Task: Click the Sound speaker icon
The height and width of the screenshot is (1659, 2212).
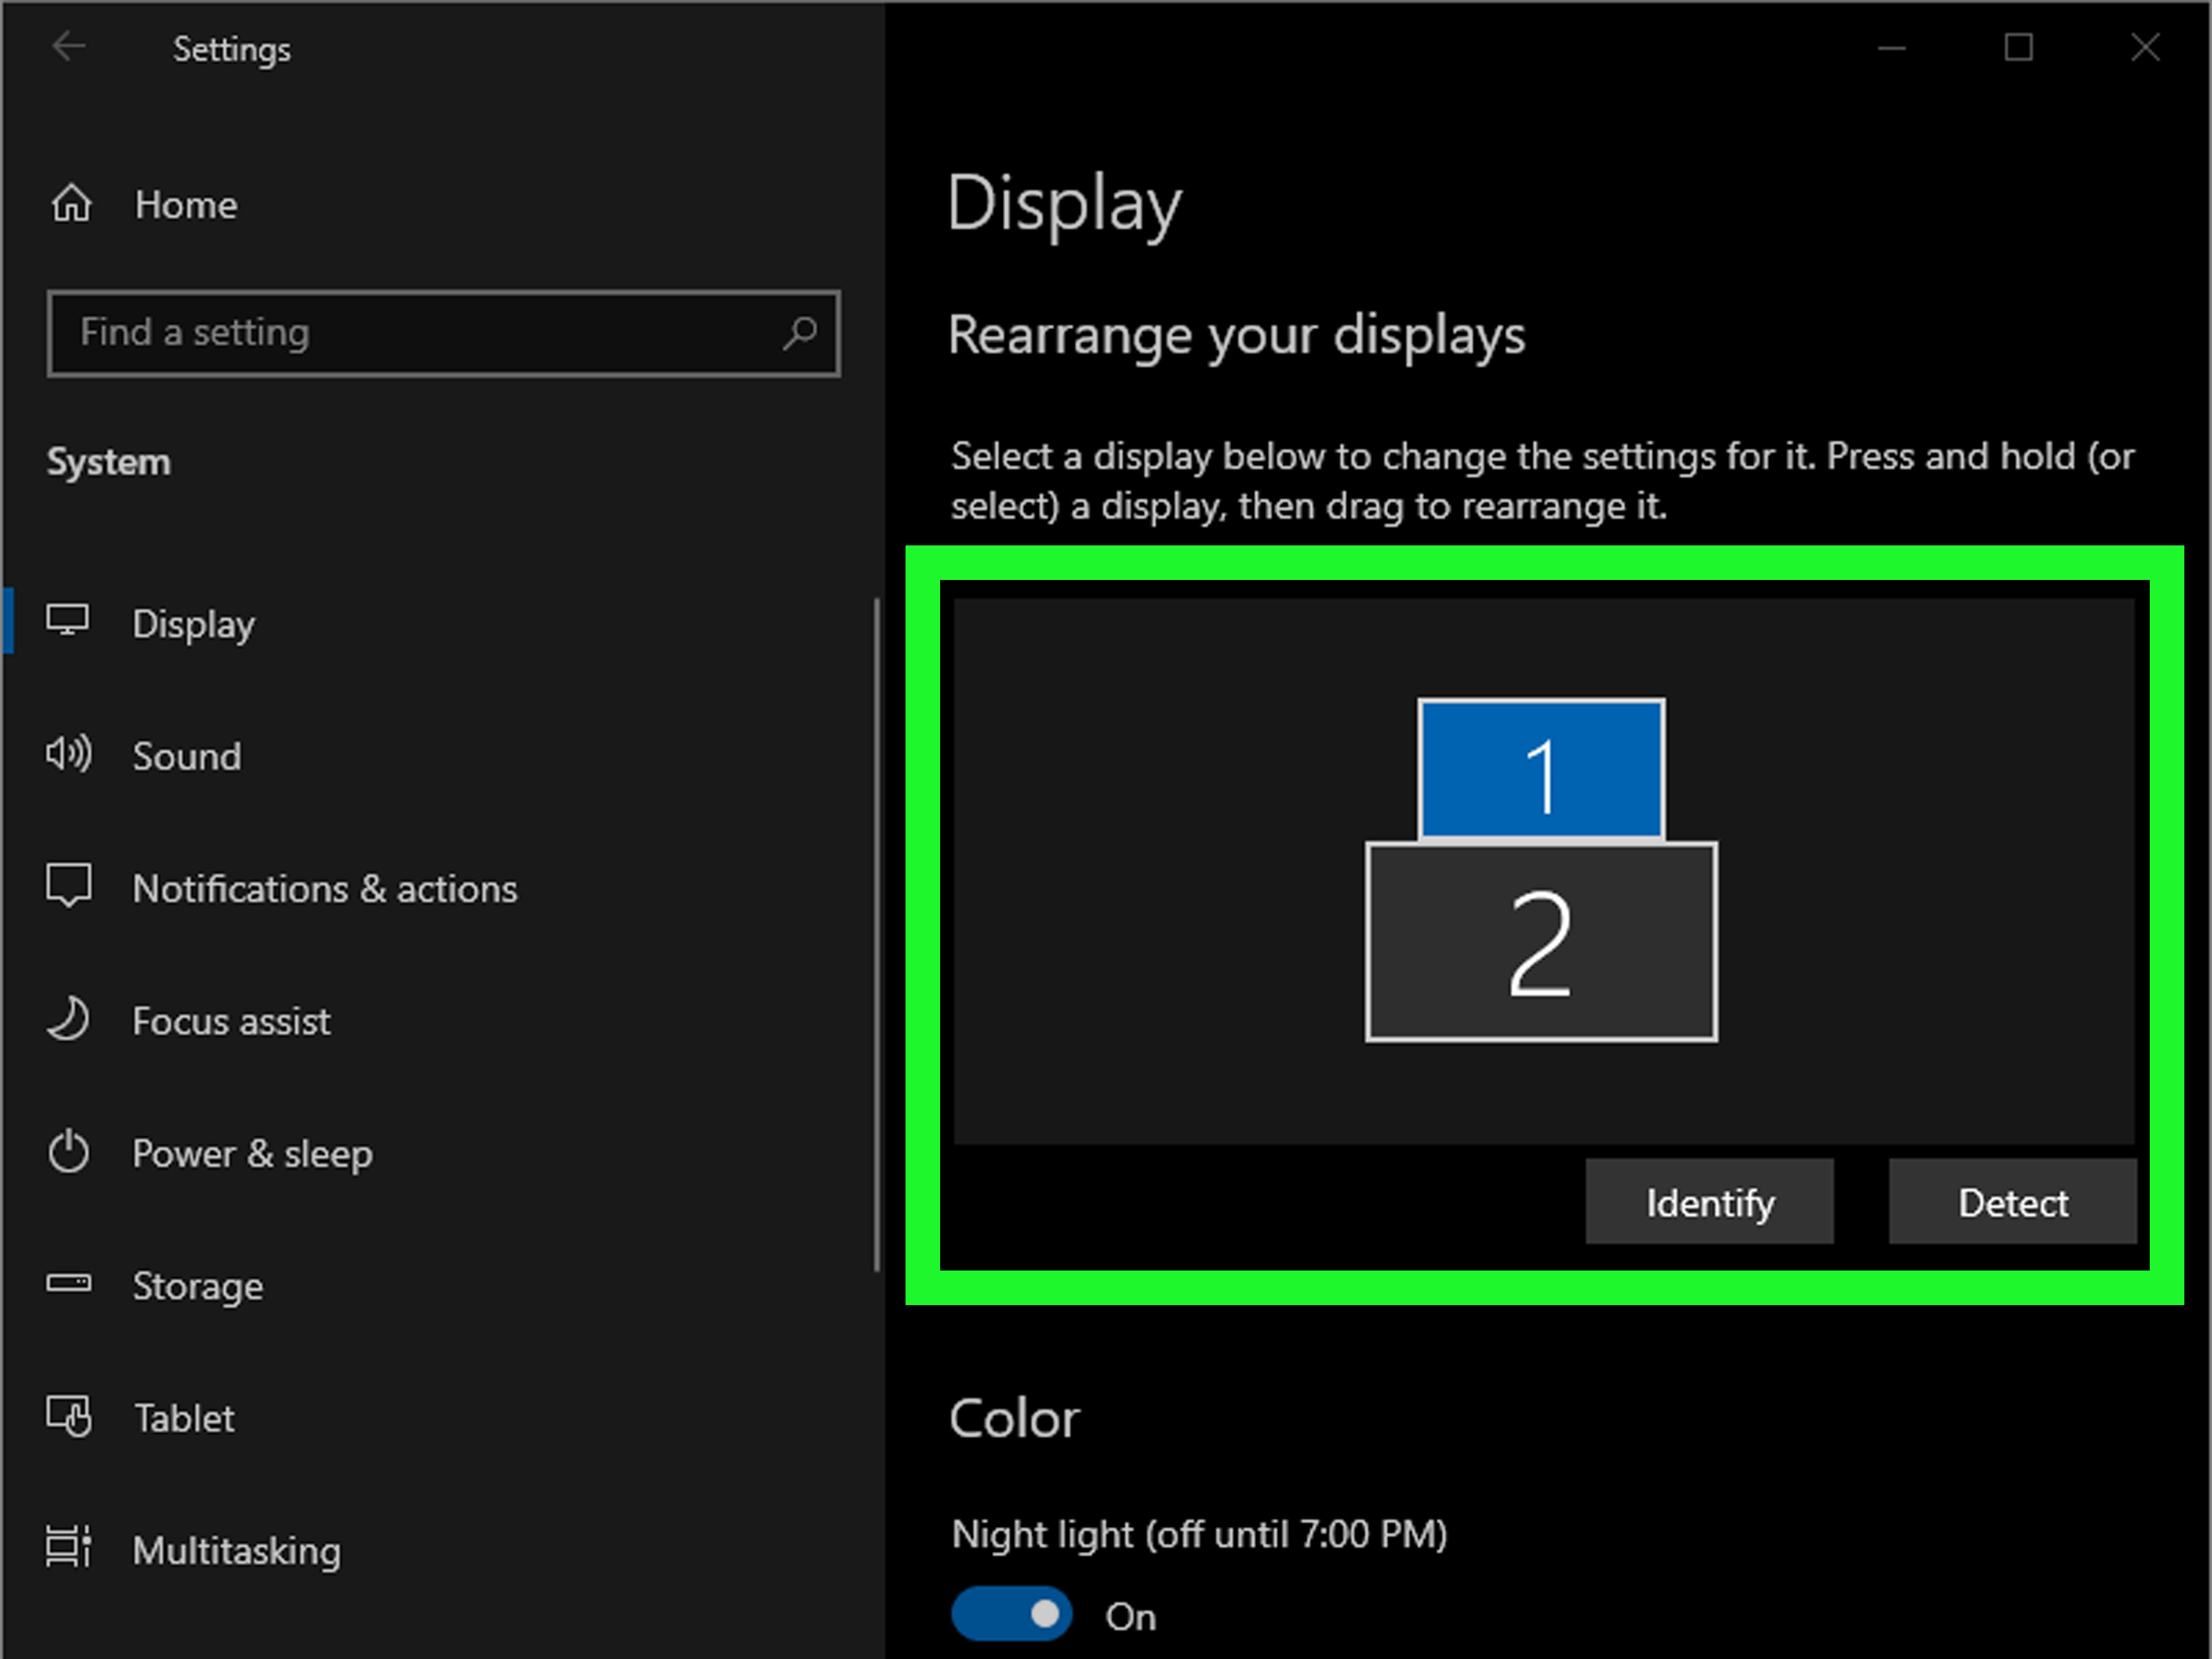Action: 68,753
